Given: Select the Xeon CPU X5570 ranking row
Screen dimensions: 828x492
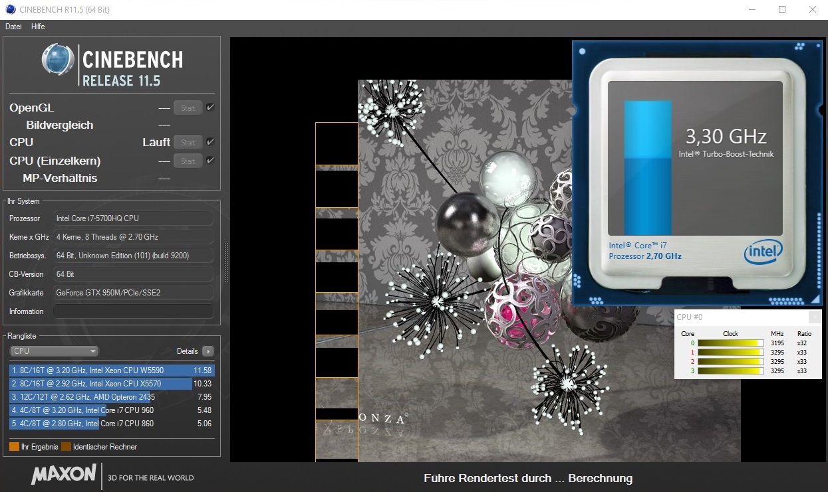Looking at the screenshot, I should [x=112, y=384].
